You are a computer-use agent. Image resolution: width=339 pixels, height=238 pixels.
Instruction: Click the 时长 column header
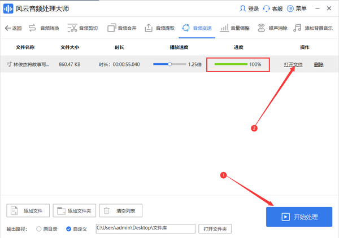coord(119,47)
